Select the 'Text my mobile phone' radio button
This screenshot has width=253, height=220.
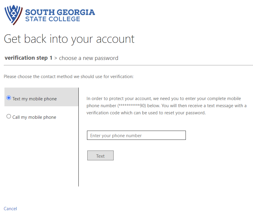click(9, 98)
